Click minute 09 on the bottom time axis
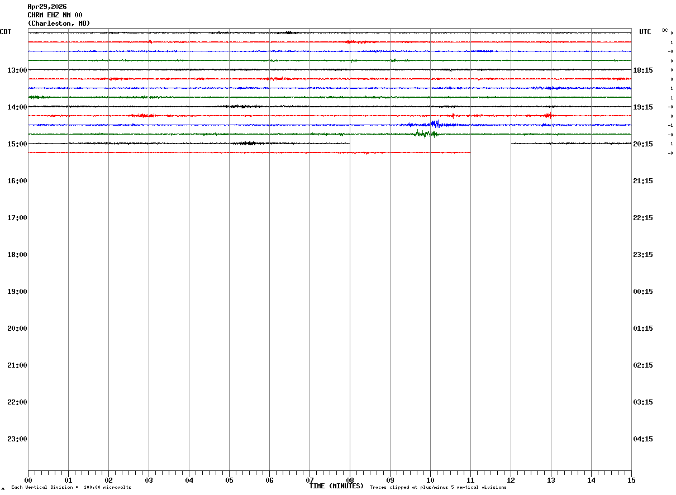 point(390,480)
